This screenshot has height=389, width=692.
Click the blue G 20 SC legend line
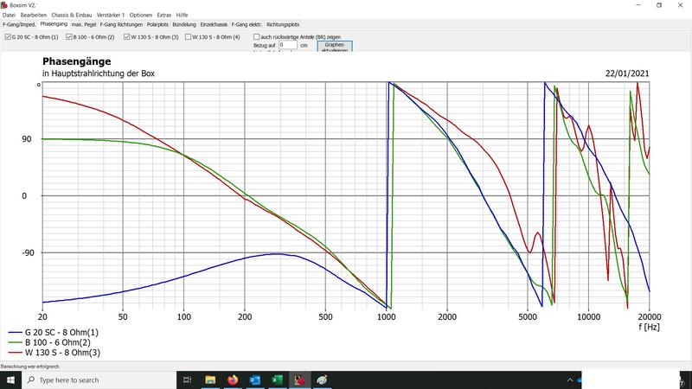15,333
